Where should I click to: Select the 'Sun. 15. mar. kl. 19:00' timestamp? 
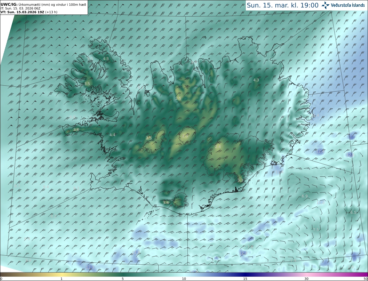tap(282, 5)
